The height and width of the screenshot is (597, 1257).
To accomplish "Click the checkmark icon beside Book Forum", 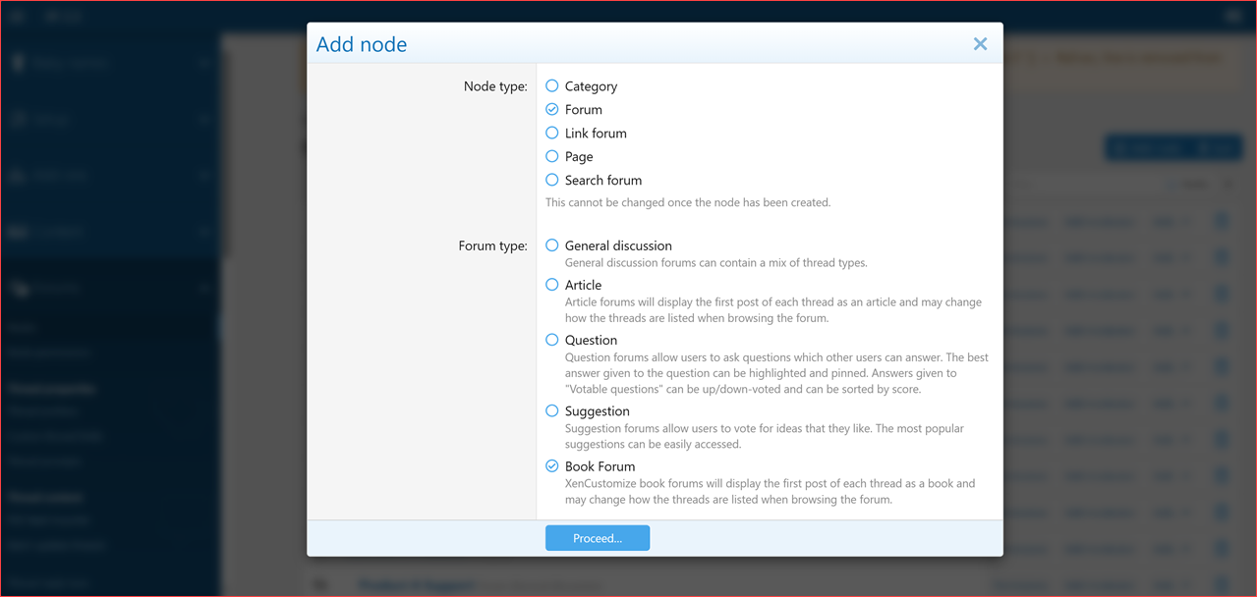I will (551, 465).
